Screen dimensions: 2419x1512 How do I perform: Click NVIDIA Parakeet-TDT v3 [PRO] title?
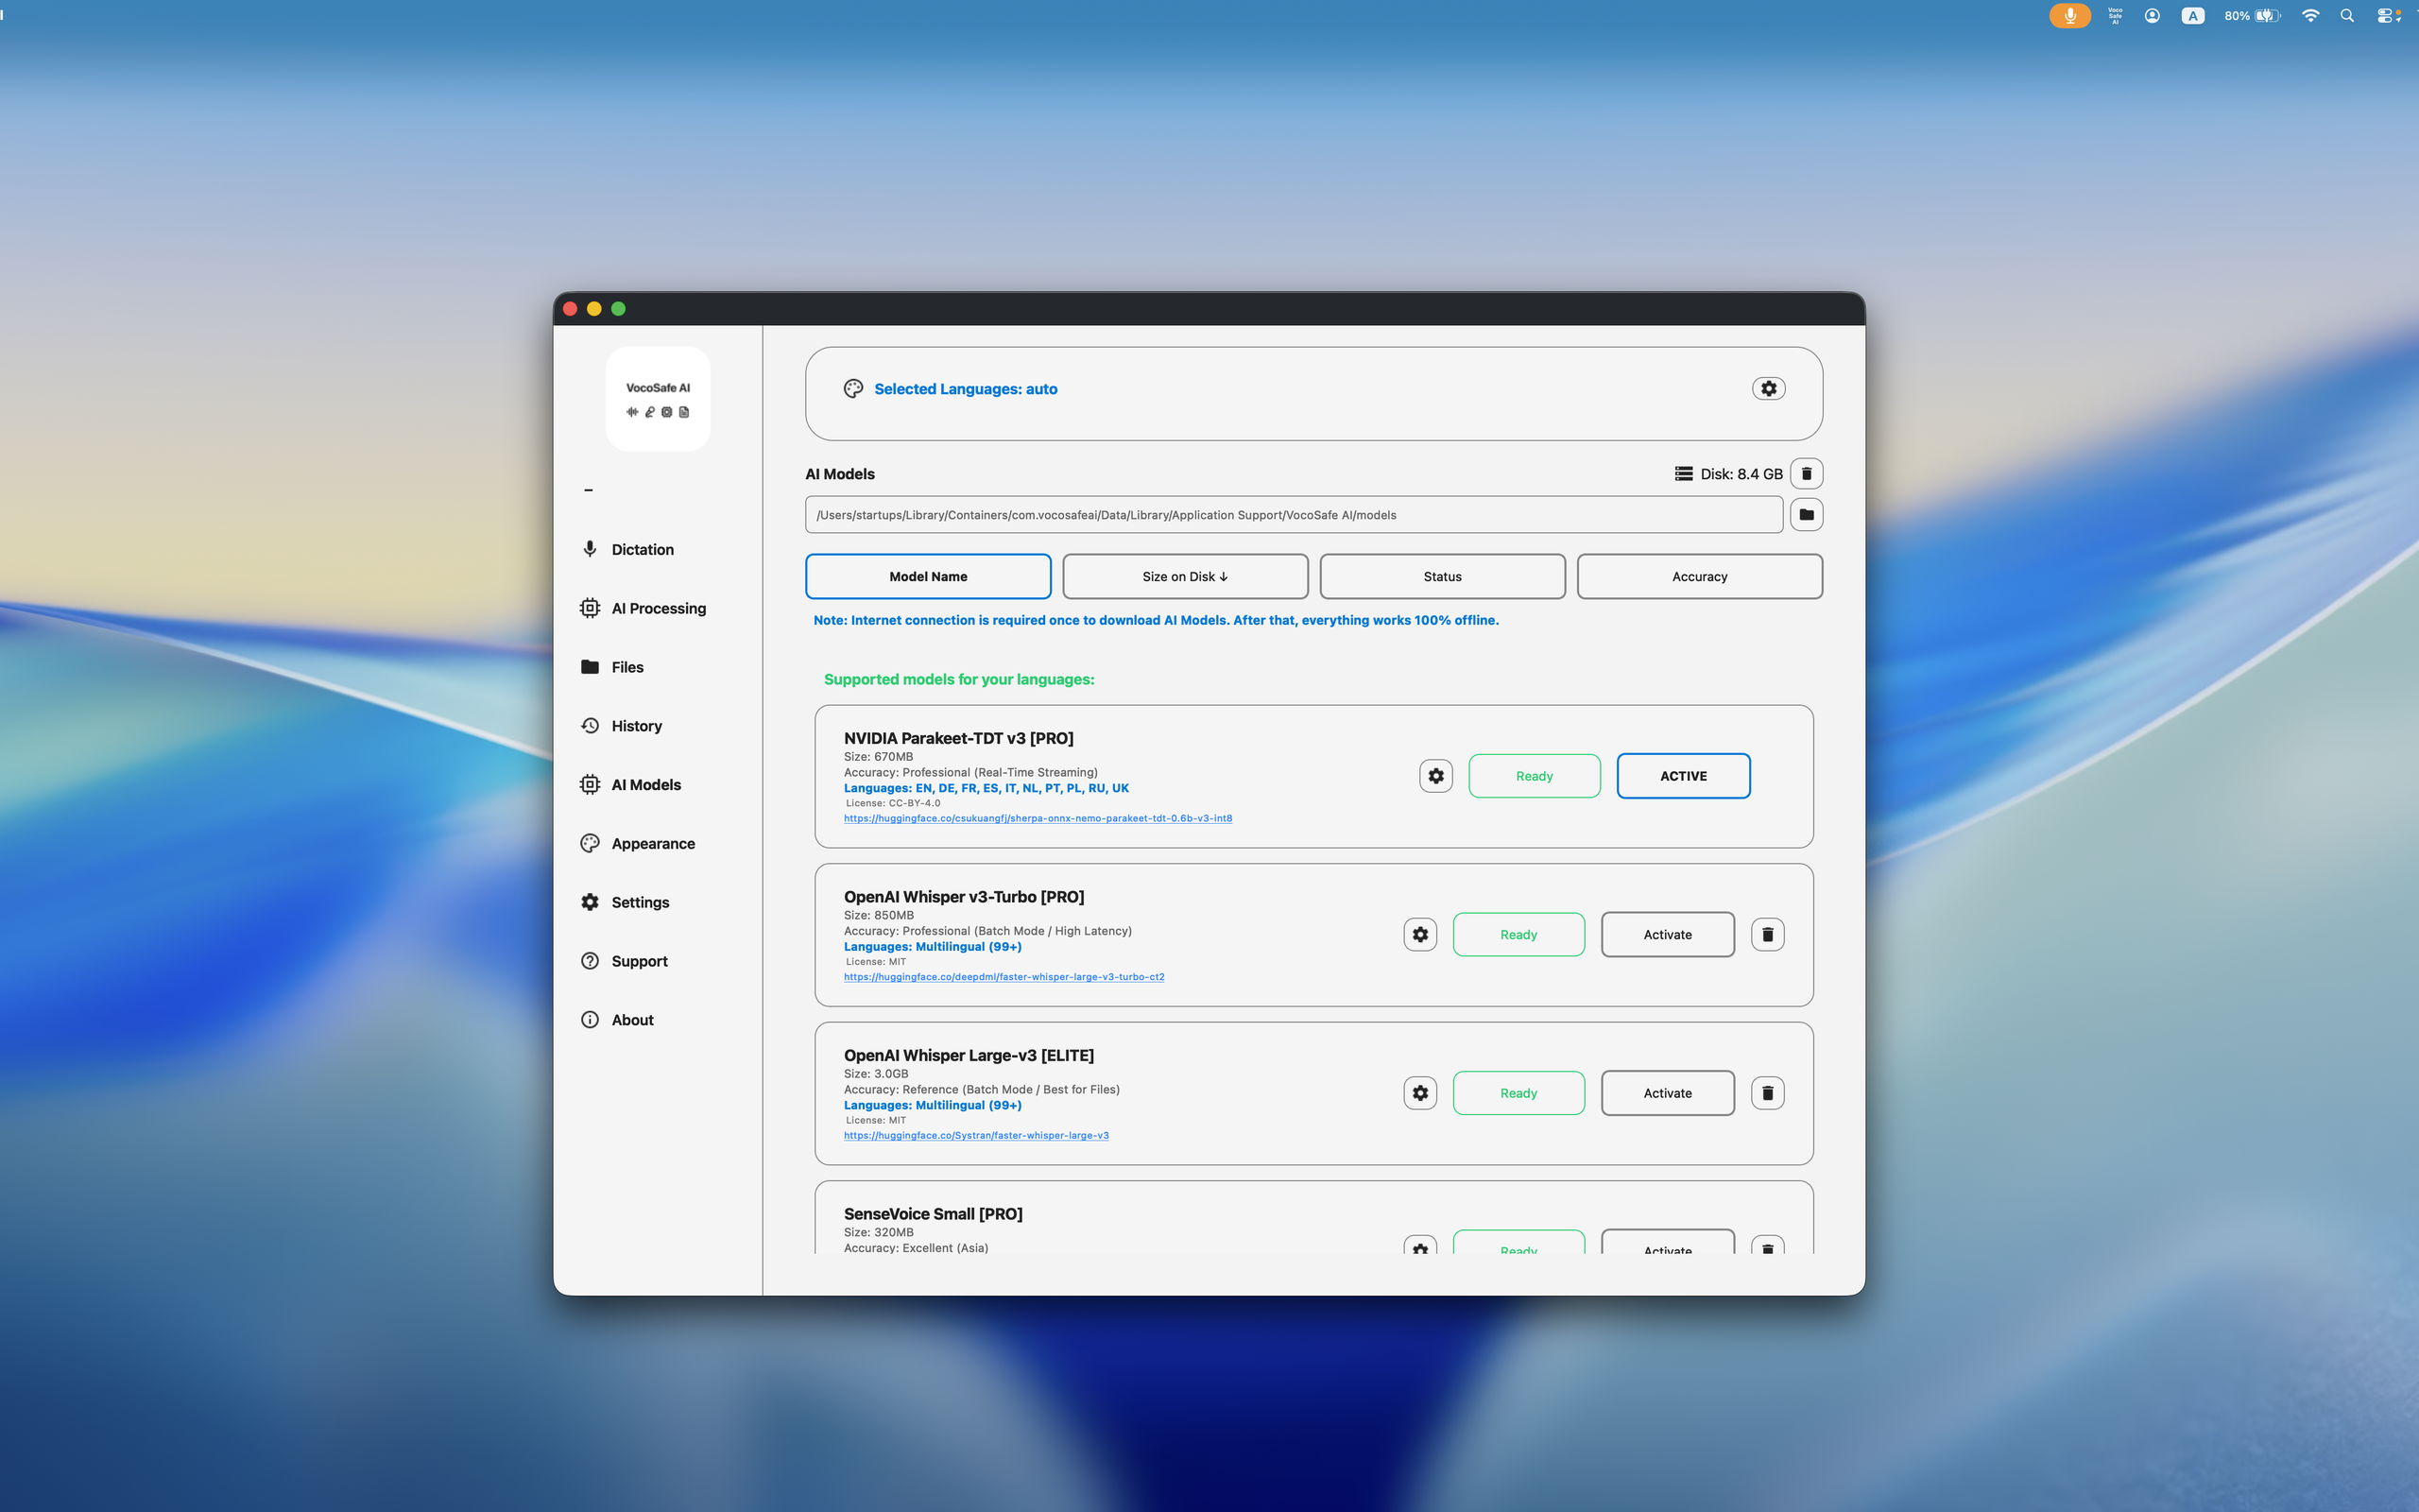tap(958, 738)
